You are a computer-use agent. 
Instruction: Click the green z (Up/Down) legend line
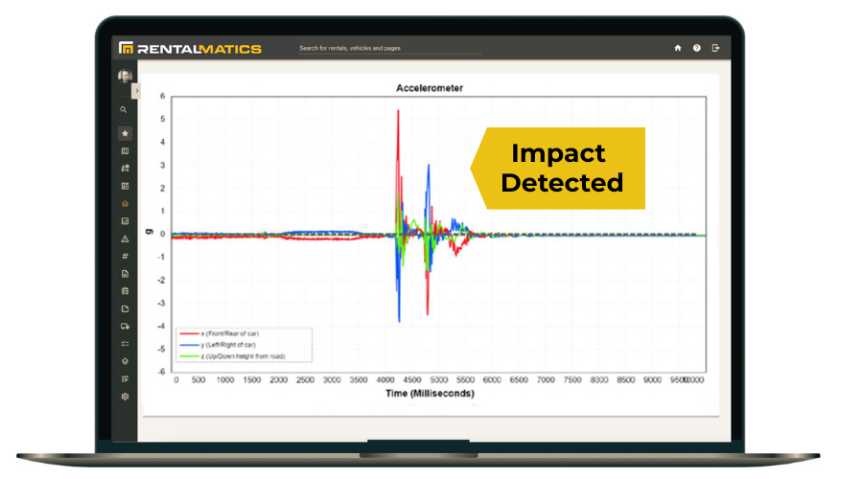(189, 356)
